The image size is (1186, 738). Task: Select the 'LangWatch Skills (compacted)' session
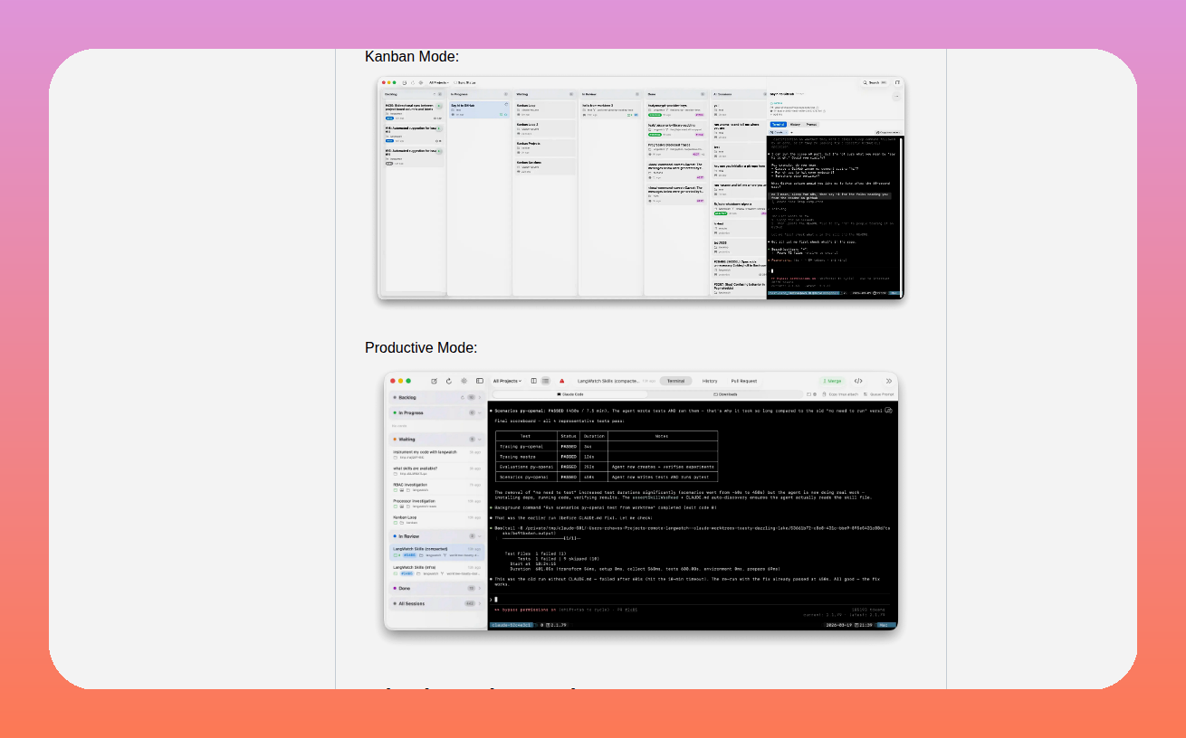point(436,552)
